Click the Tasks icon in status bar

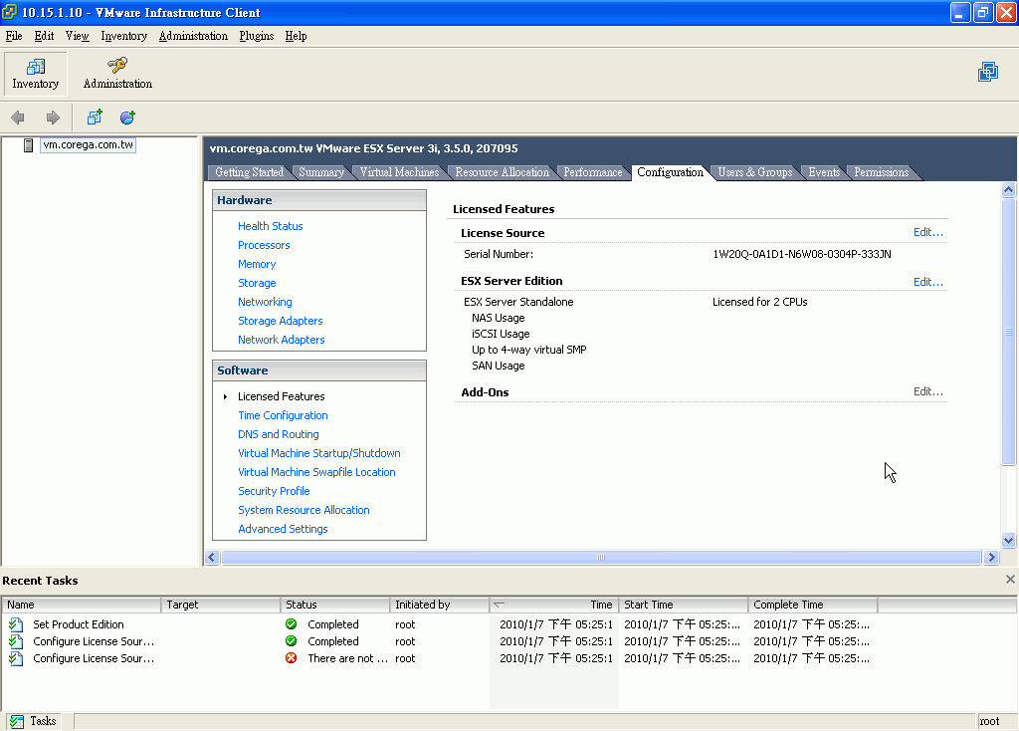(x=17, y=721)
